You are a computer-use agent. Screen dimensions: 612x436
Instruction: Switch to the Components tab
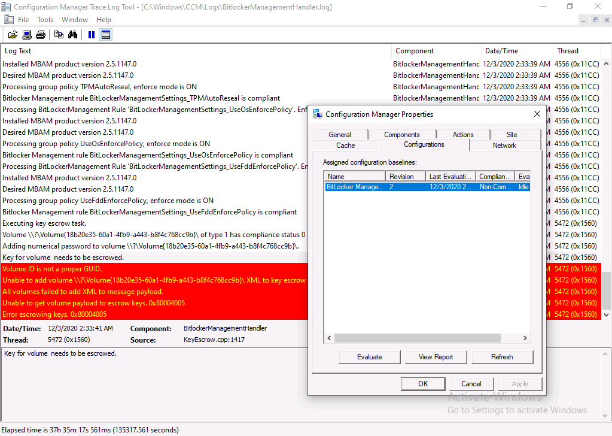pyautogui.click(x=402, y=135)
